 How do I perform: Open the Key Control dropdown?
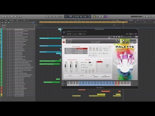tap(106, 48)
